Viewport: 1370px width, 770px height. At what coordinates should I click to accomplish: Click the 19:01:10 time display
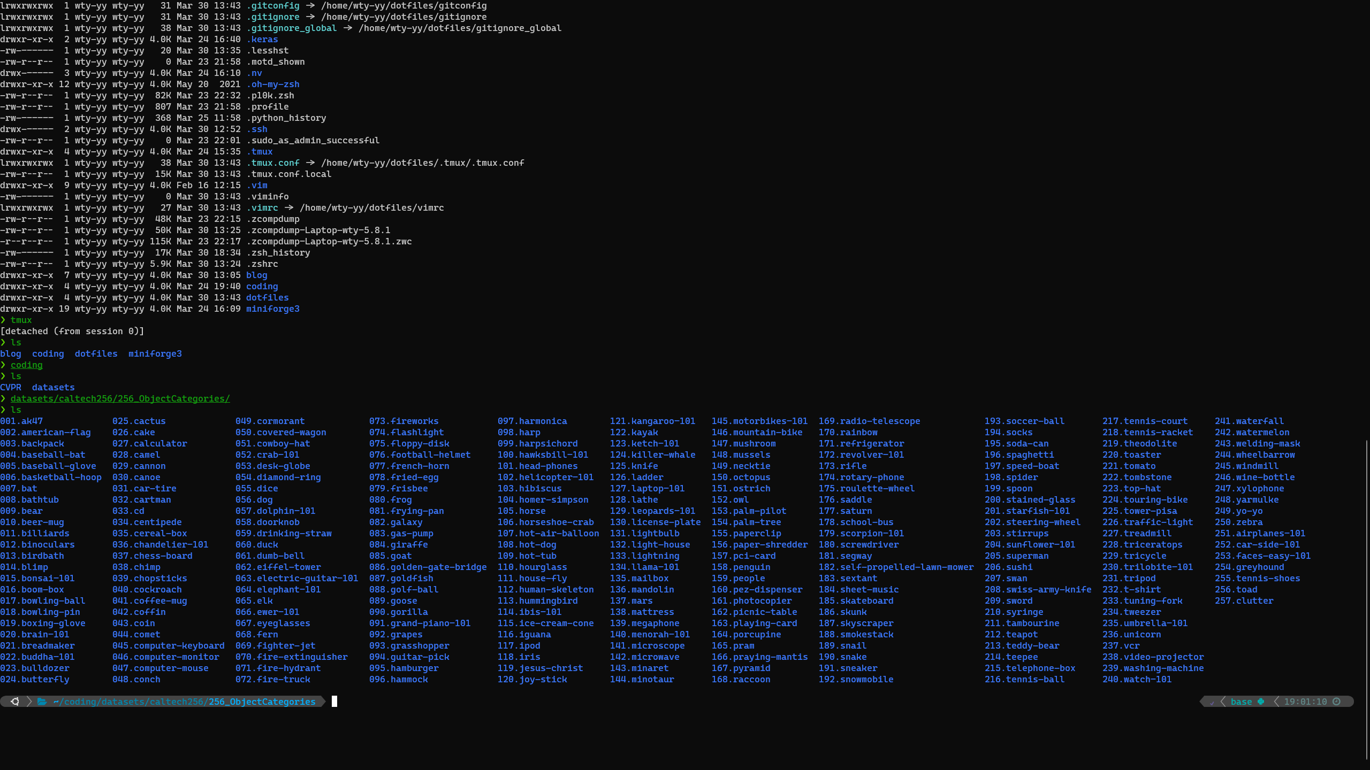1305,702
